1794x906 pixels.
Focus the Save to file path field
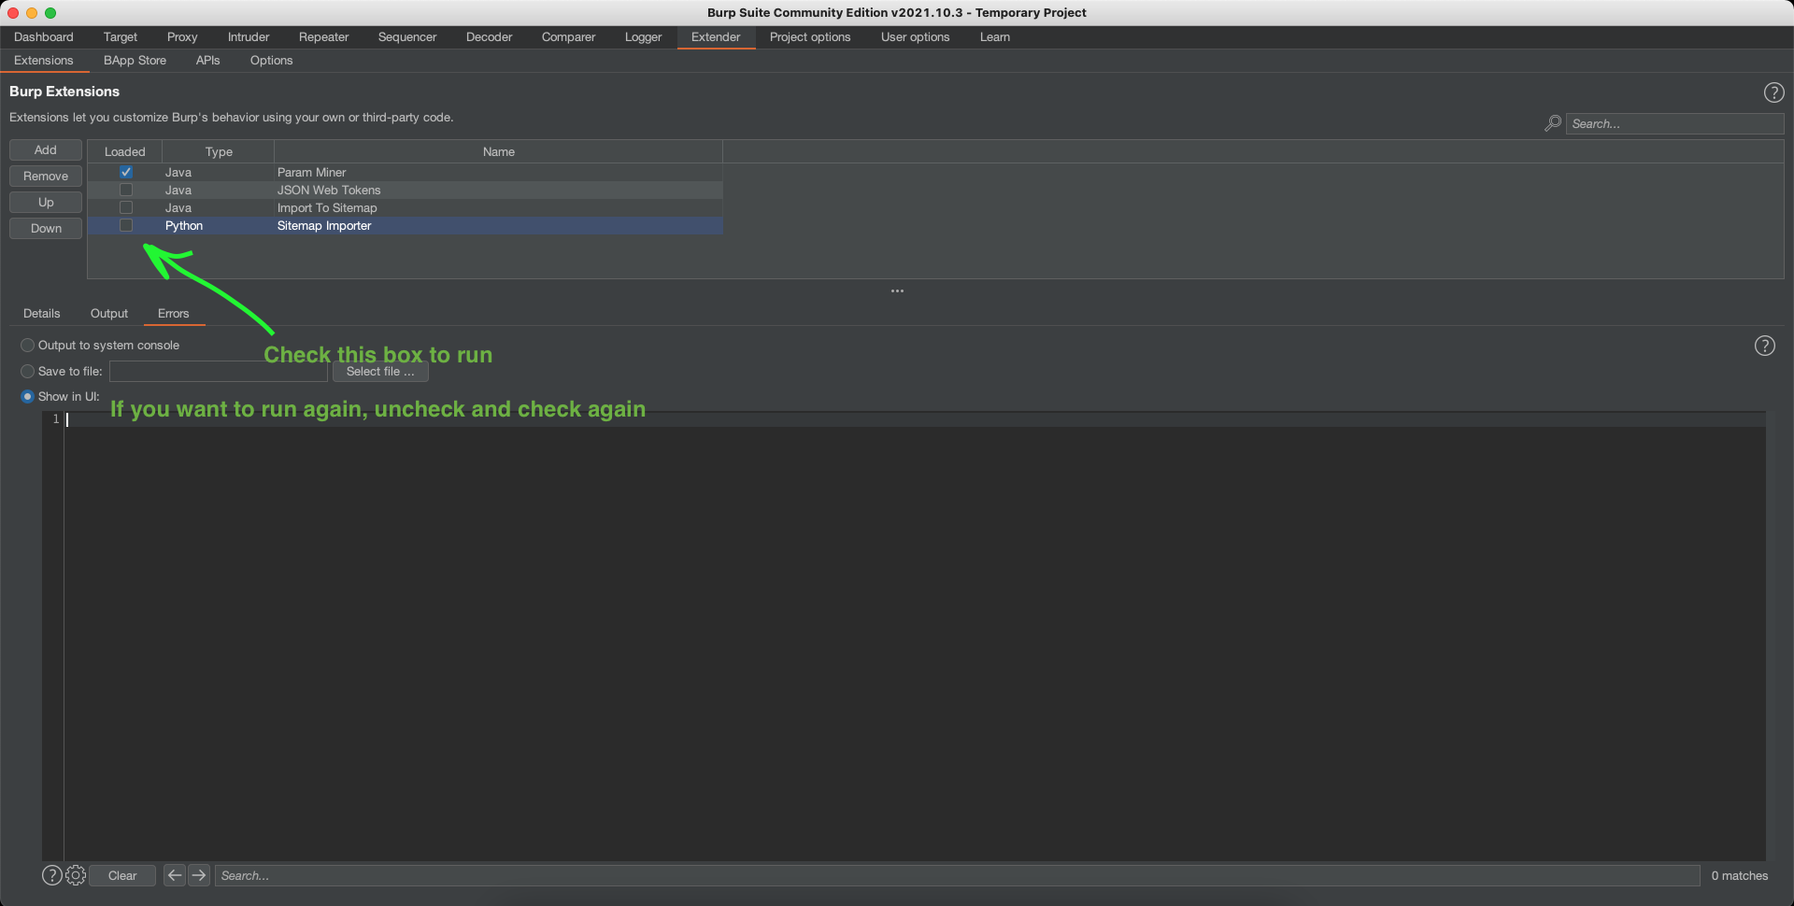pyautogui.click(x=219, y=371)
